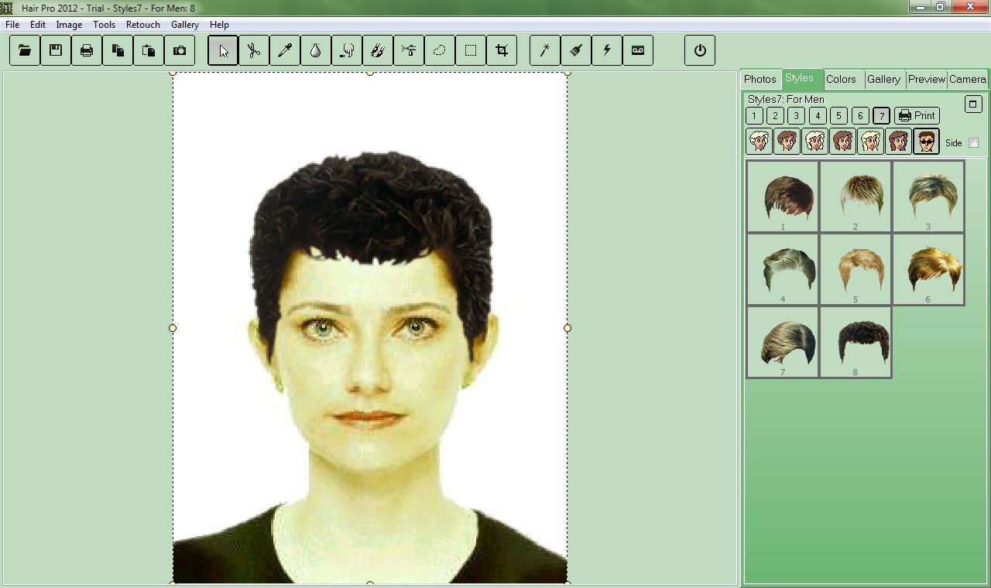This screenshot has height=588, width=991.
Task: Open the Image menu
Action: click(69, 25)
